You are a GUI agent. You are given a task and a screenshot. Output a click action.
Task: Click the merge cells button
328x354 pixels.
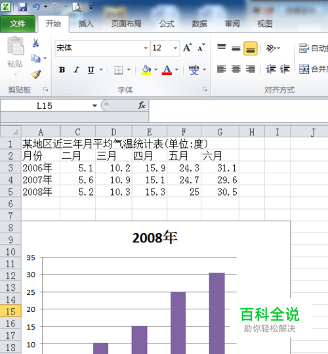(313, 69)
